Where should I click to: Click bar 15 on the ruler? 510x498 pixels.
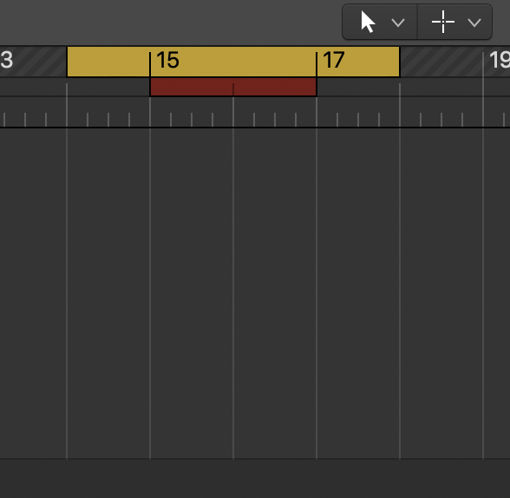tap(167, 60)
